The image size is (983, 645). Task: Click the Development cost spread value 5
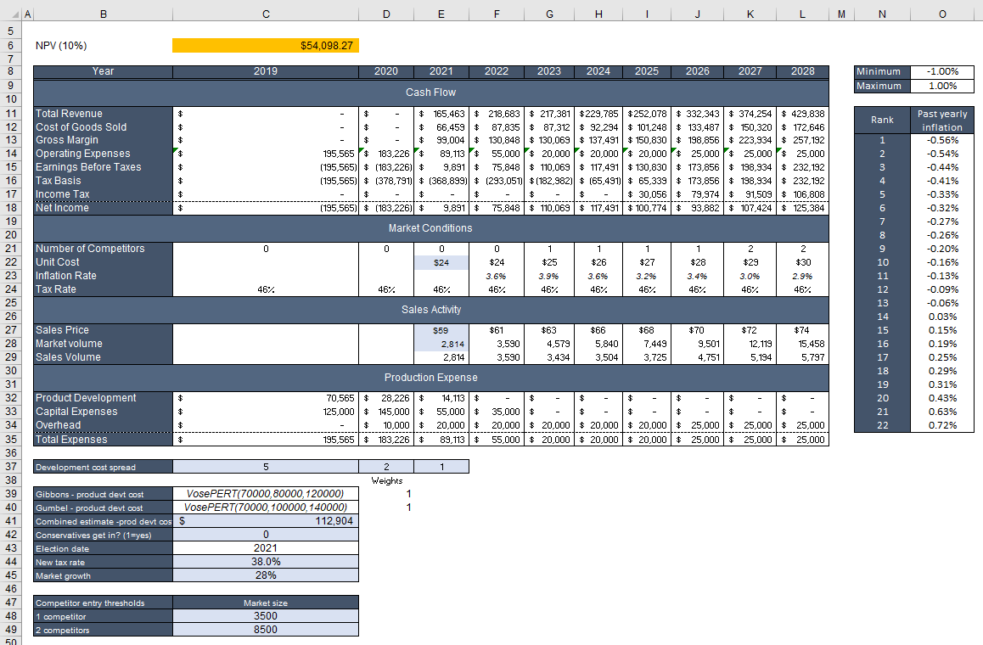pos(266,466)
